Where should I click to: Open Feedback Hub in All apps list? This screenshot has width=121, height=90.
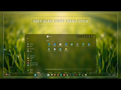pos(31,56)
